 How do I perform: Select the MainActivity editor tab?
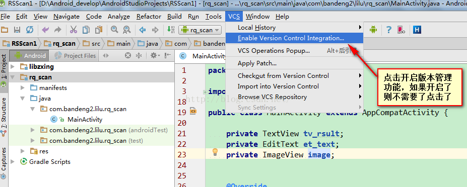pos(203,56)
